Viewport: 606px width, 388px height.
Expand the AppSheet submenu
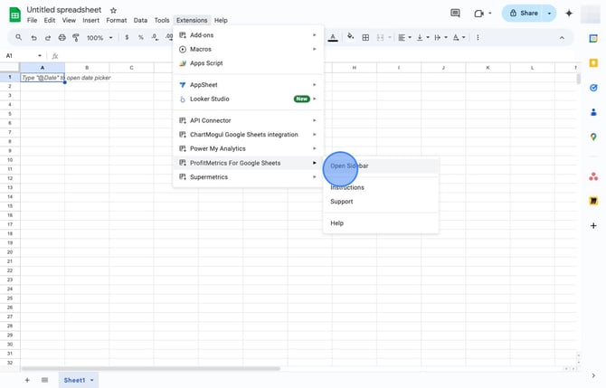click(x=248, y=85)
